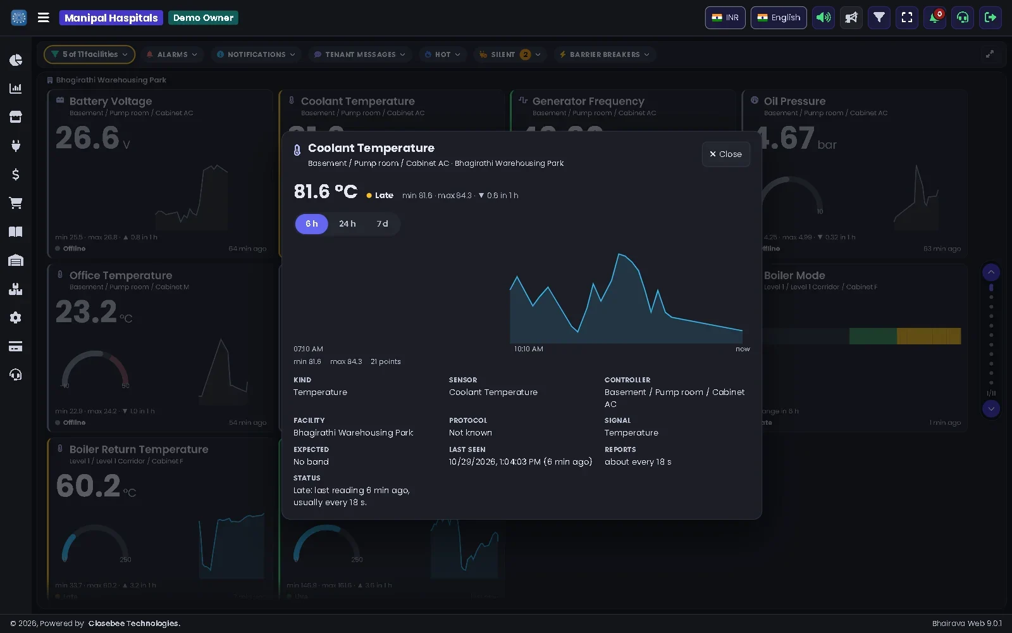
Task: Open the warehouse sidebar icon
Action: click(16, 260)
